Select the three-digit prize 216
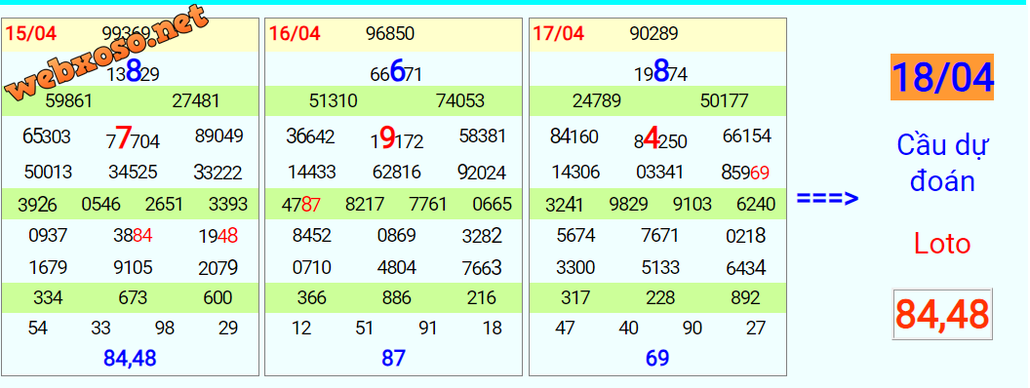The height and width of the screenshot is (388, 1030). click(x=482, y=298)
